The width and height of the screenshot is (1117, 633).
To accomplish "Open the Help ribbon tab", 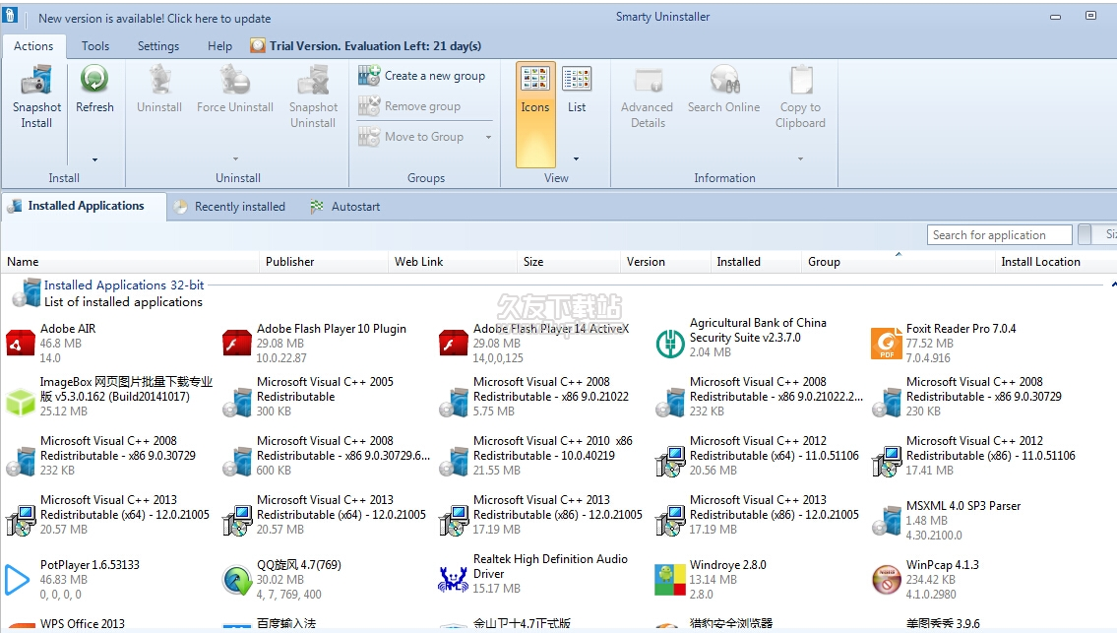I will tap(220, 45).
